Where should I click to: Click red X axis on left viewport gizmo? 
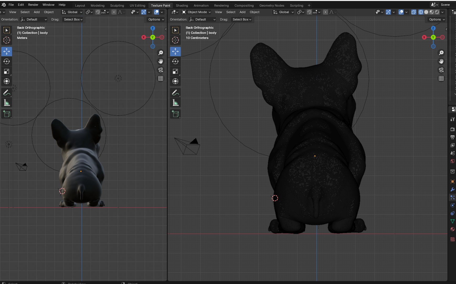coord(144,37)
